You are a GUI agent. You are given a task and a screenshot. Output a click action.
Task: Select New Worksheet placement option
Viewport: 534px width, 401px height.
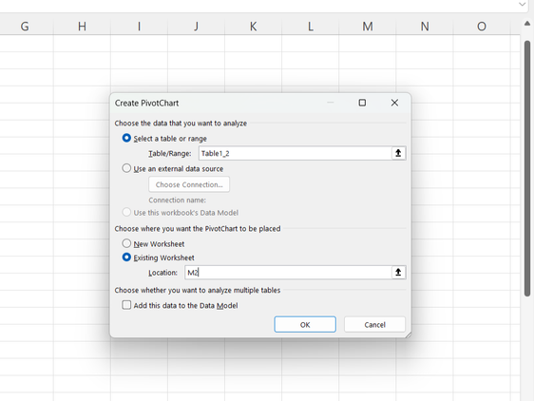(126, 243)
